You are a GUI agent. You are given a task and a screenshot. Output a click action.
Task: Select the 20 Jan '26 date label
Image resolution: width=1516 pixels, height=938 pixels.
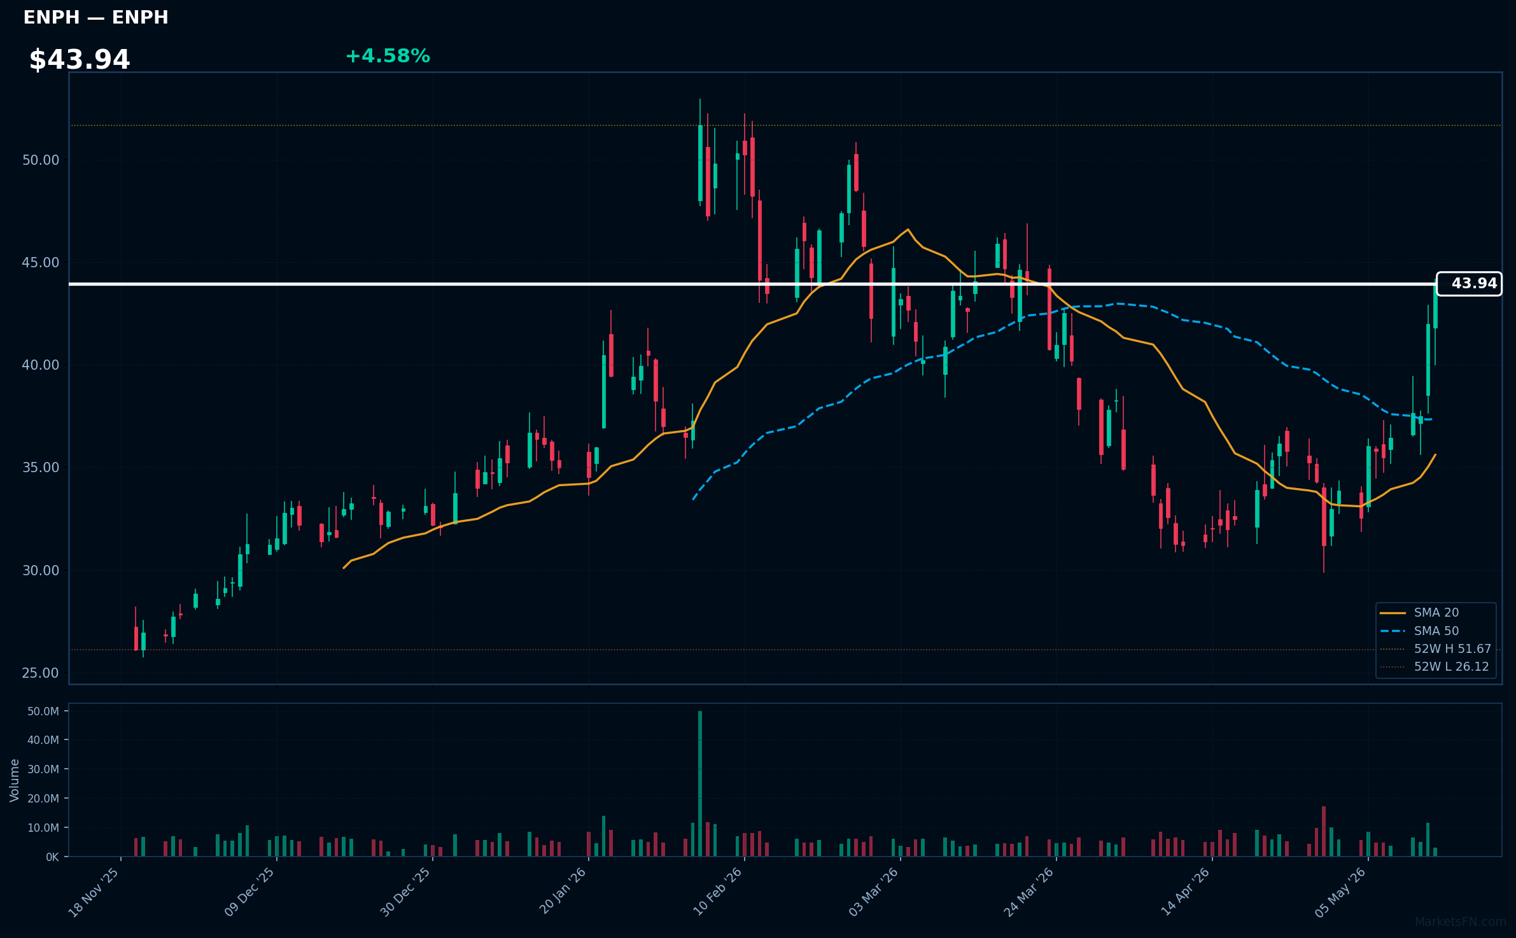click(x=562, y=892)
